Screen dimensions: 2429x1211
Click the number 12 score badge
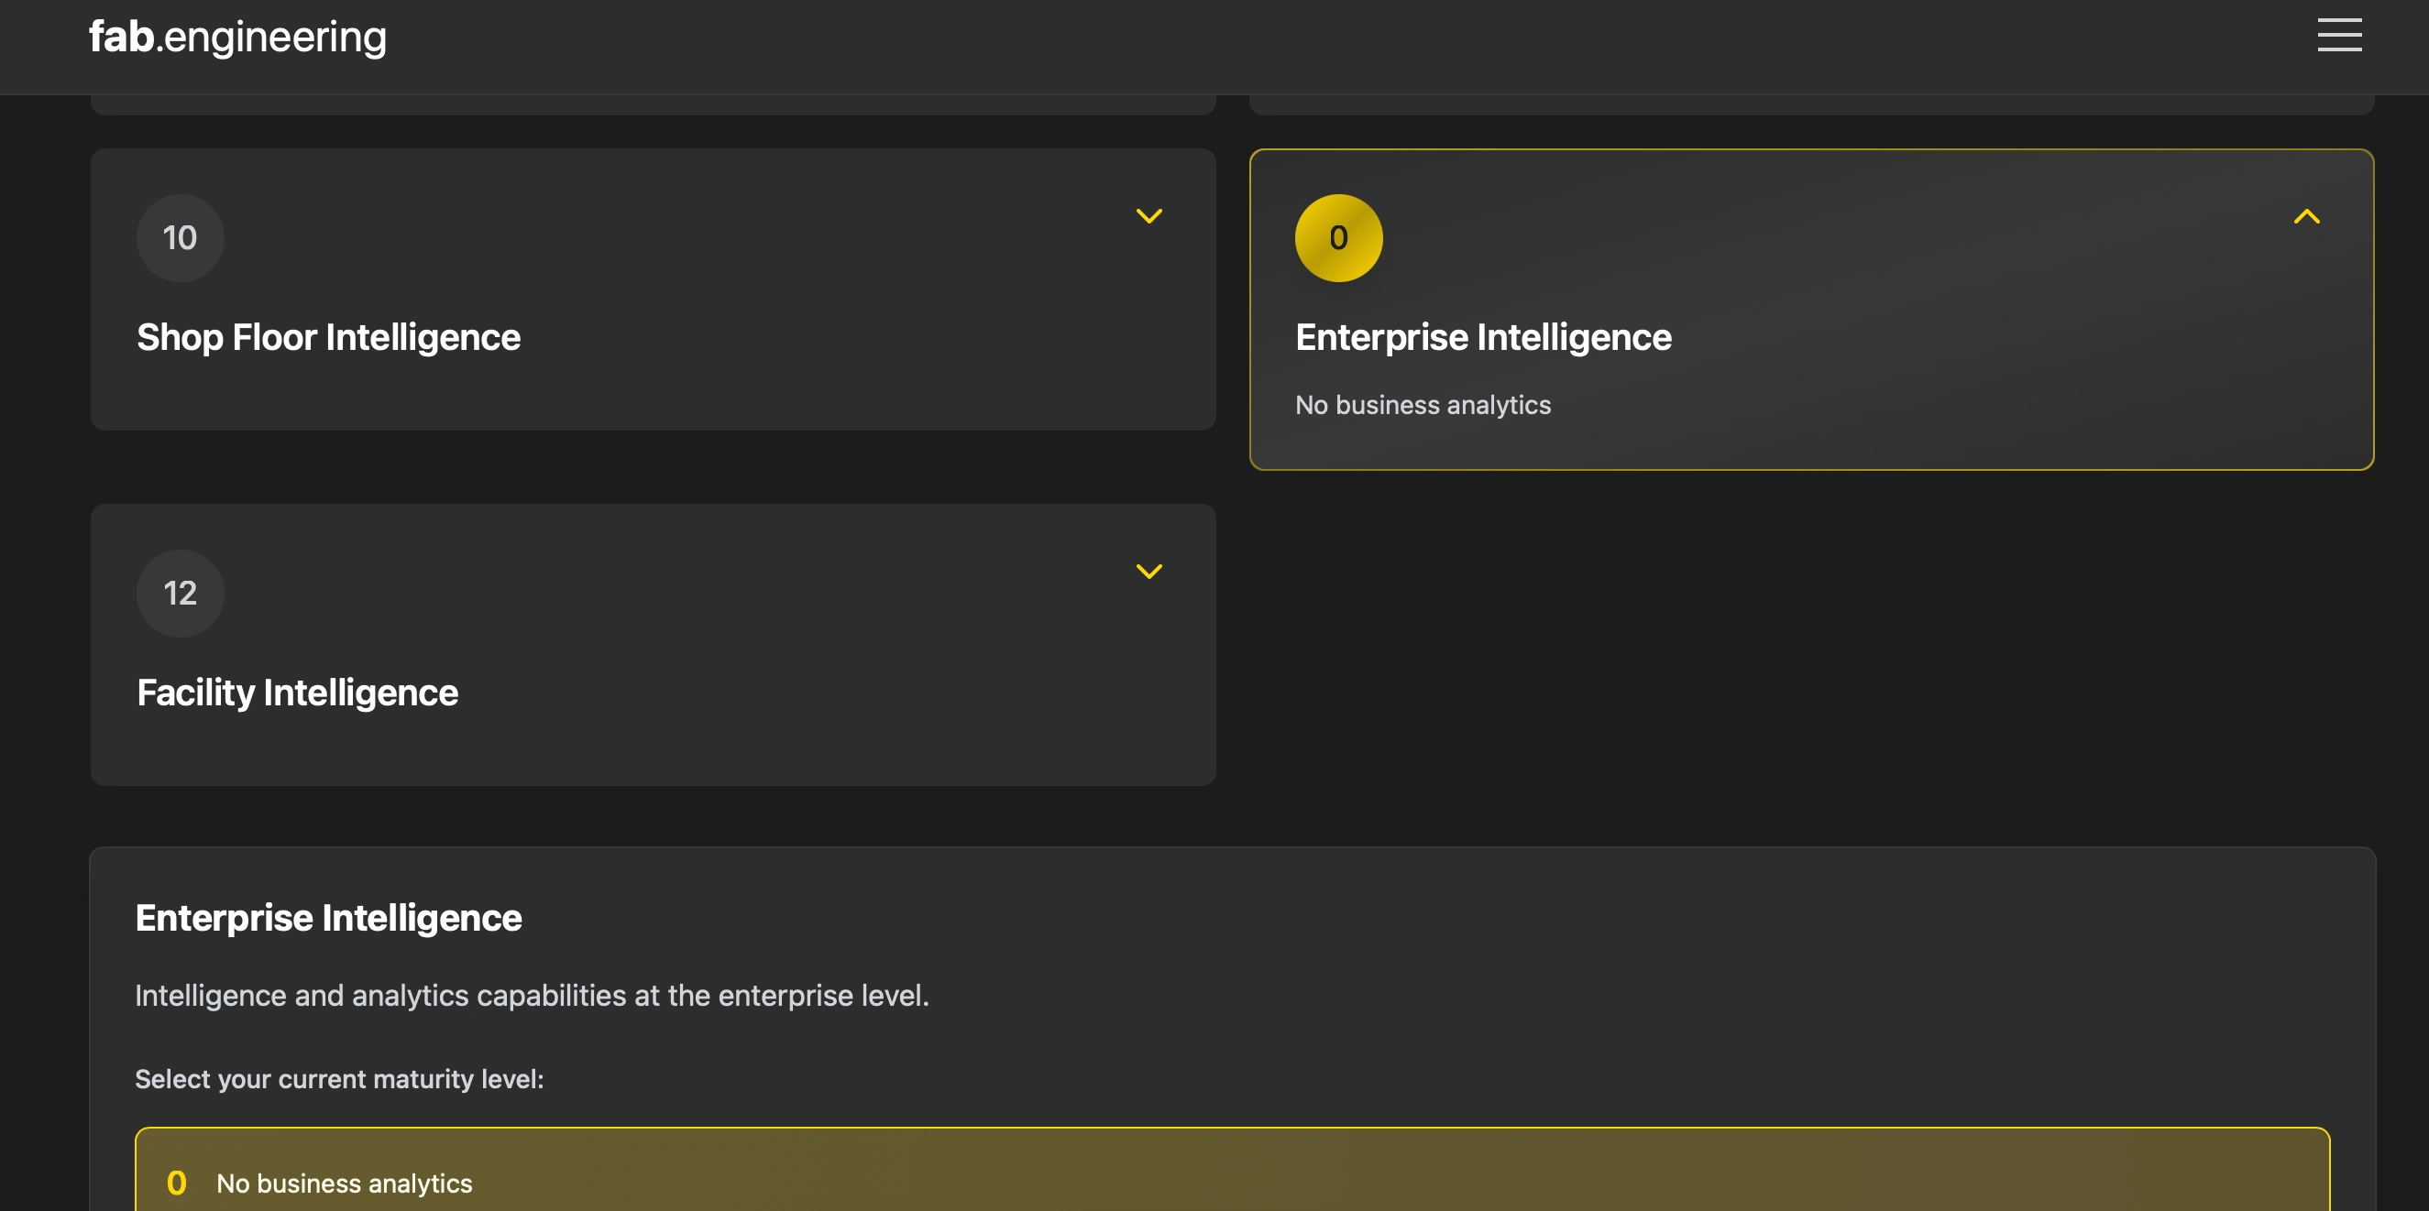[x=180, y=594]
